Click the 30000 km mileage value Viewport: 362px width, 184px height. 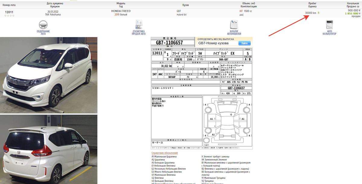[x=310, y=13]
